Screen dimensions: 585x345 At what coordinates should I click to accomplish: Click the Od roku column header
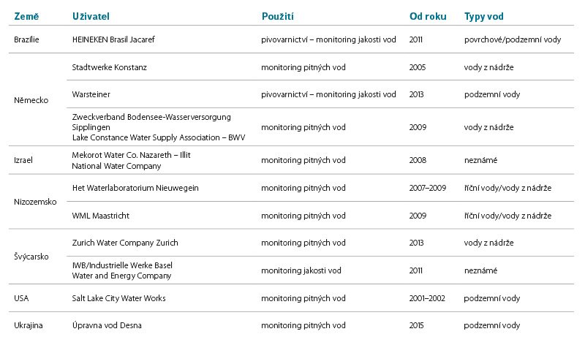pyautogui.click(x=428, y=16)
